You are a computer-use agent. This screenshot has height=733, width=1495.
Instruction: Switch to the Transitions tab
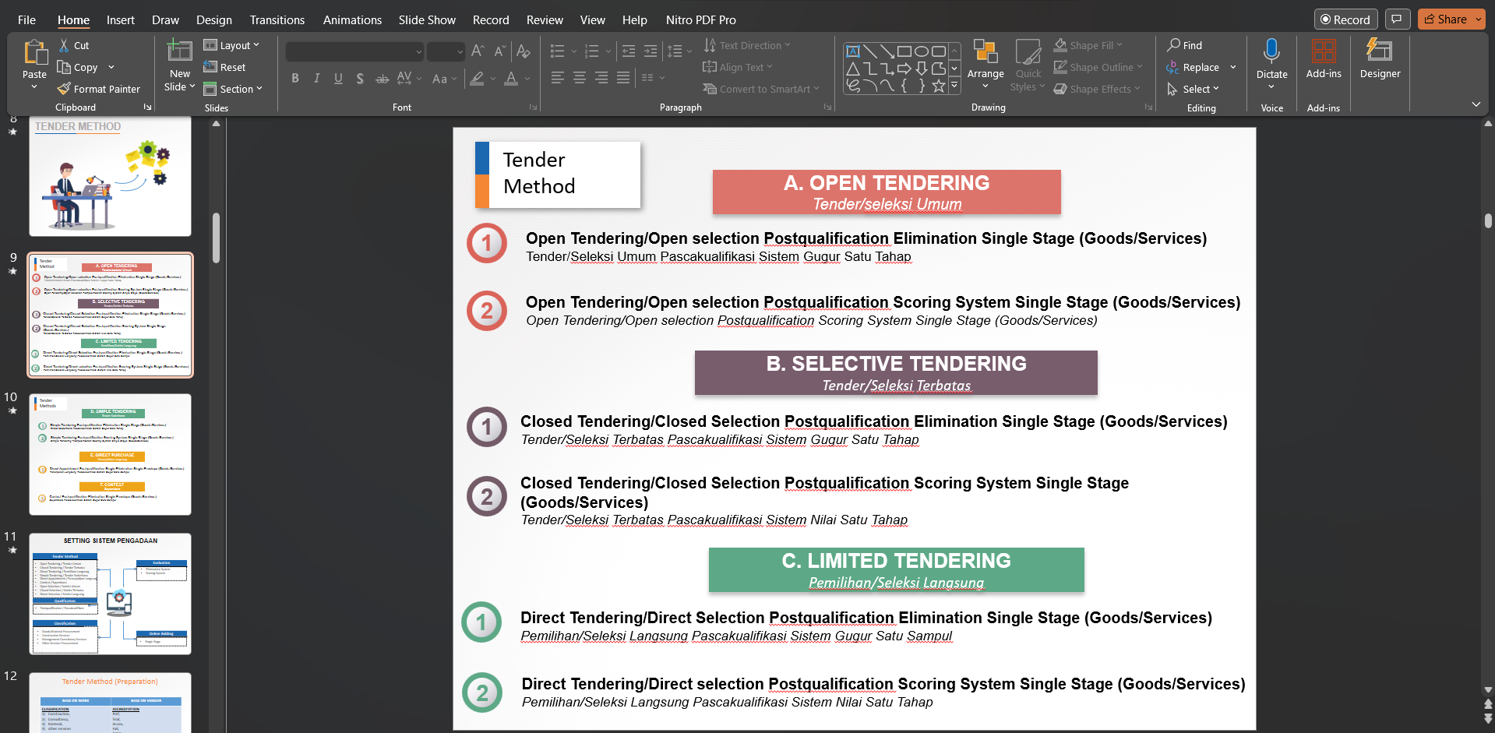(x=277, y=19)
